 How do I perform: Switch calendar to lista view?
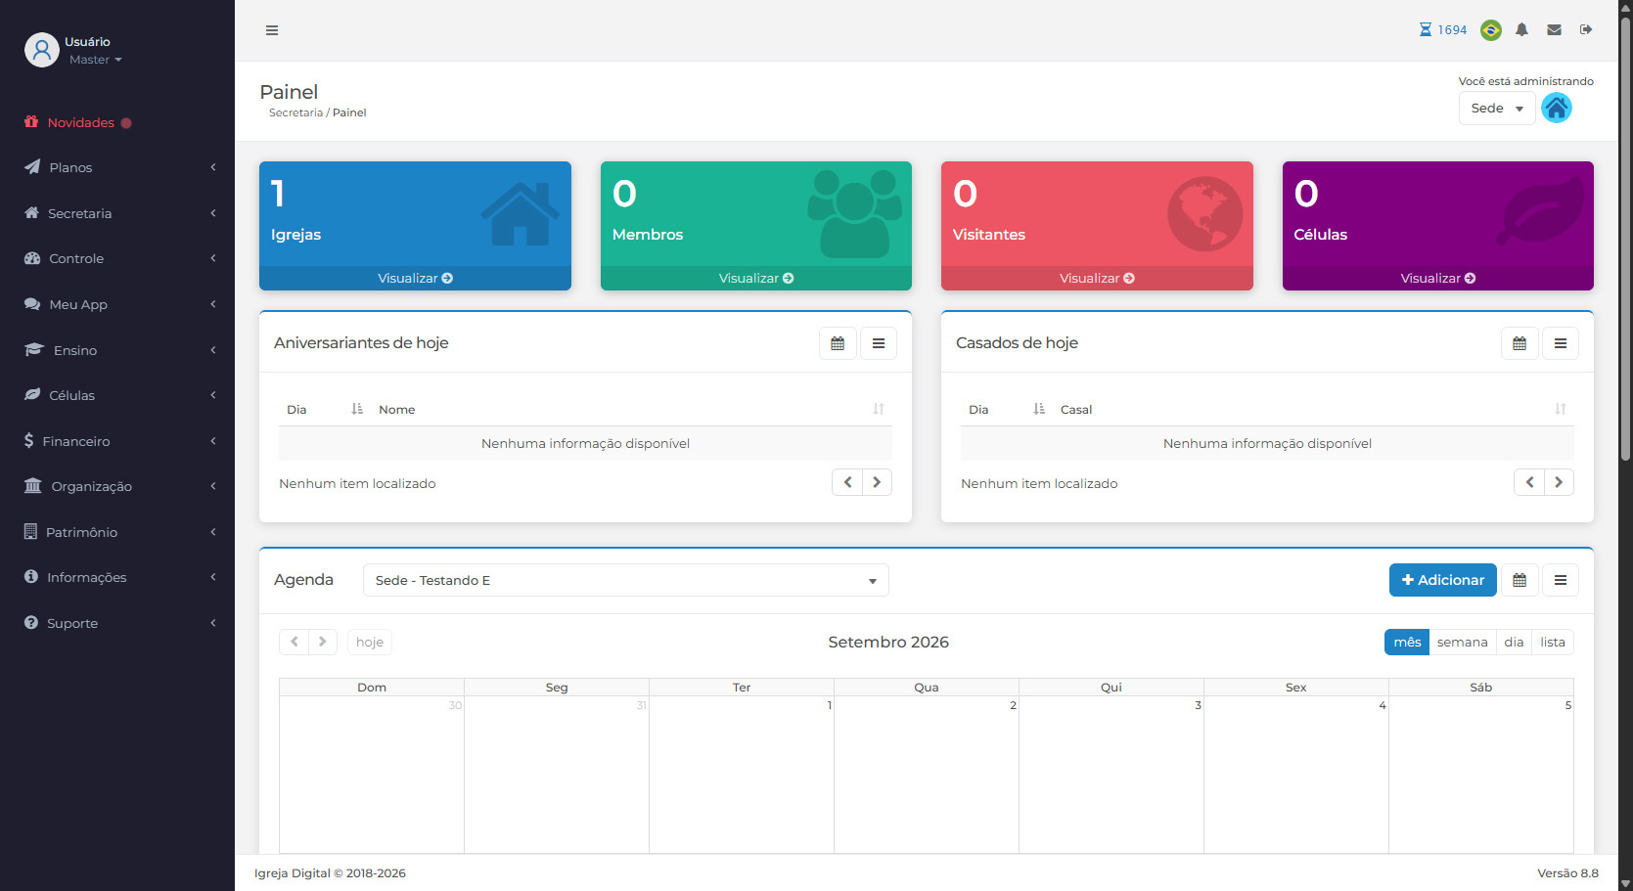pos(1553,642)
